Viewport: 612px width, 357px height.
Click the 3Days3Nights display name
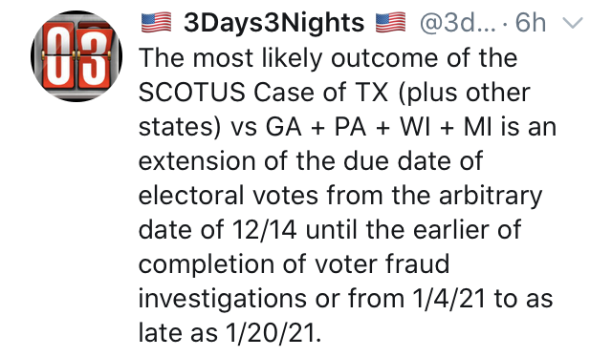pos(274,23)
